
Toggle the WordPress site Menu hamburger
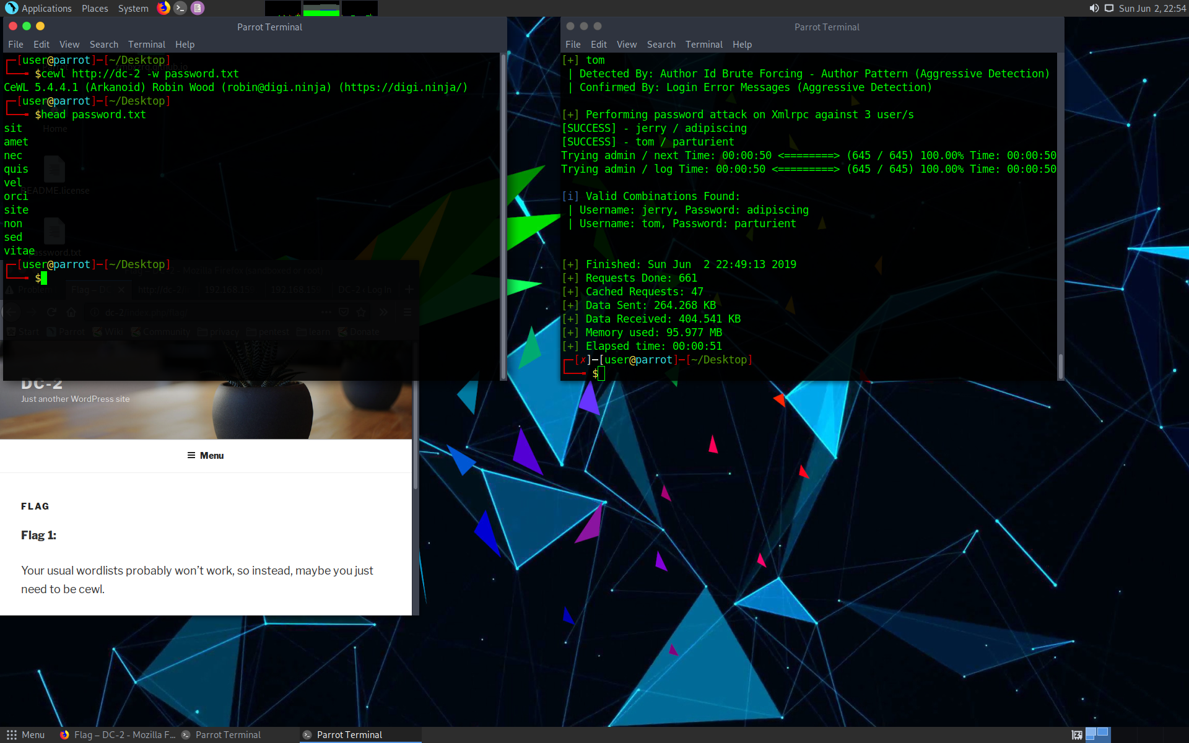pos(206,456)
